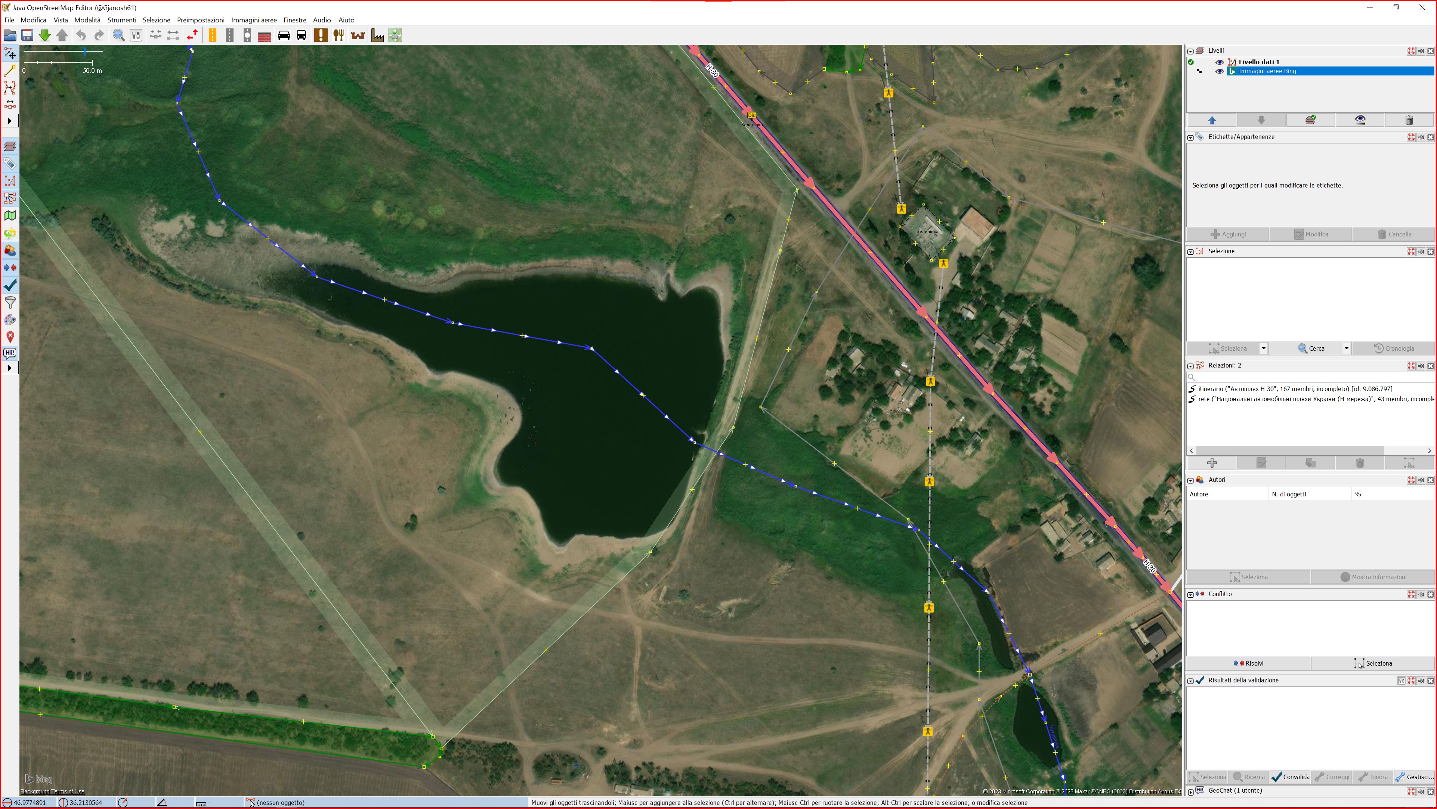Screen dimensions: 1437x809
Task: Open the Preimpostazioni menu
Action: pos(200,20)
